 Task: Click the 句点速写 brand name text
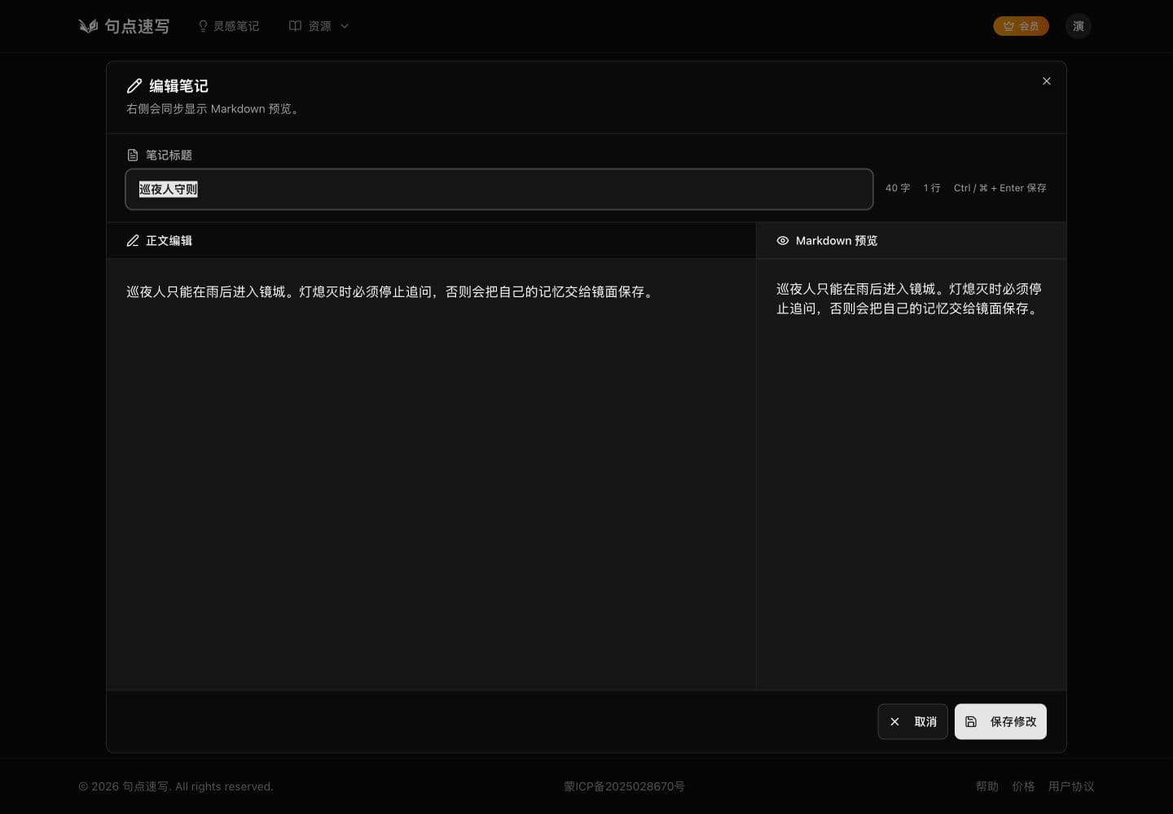pyautogui.click(x=137, y=26)
